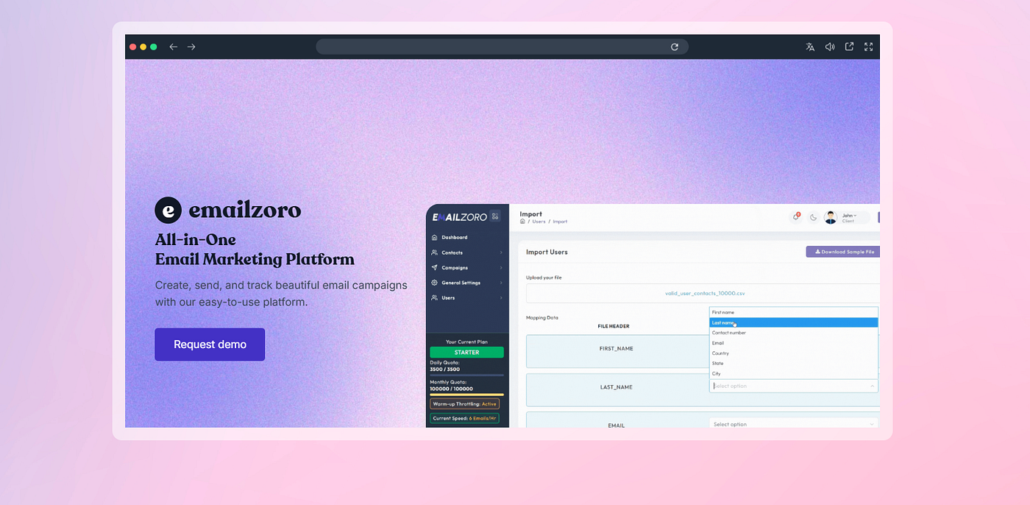1030x505 pixels.
Task: Click LAST_NAME row Select option field
Action: point(793,386)
